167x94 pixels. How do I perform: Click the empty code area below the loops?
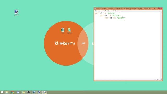tap(127, 49)
